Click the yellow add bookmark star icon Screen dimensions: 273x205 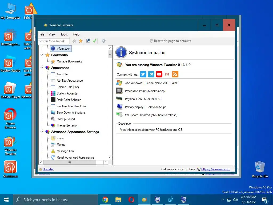pyautogui.click(x=81, y=41)
